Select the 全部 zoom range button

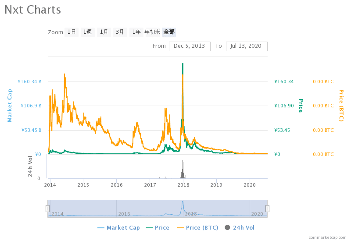(169, 32)
